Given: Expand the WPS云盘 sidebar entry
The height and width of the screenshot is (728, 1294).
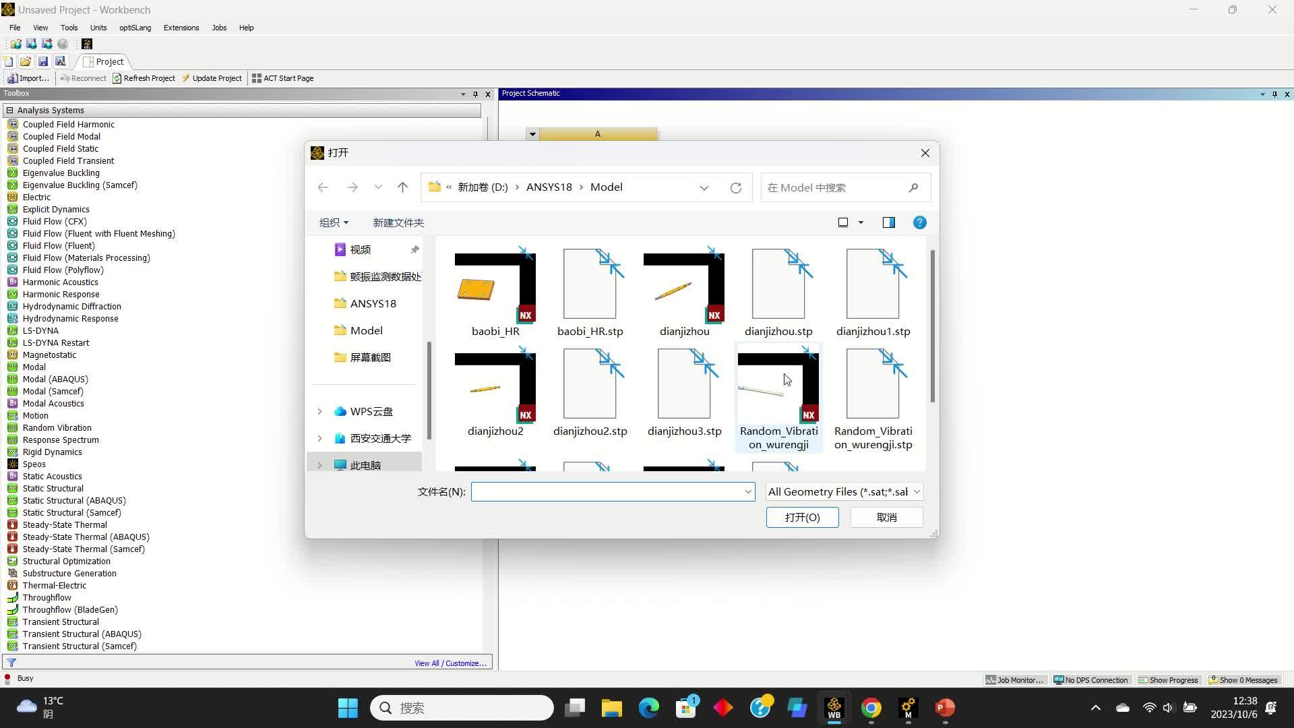Looking at the screenshot, I should (x=319, y=411).
